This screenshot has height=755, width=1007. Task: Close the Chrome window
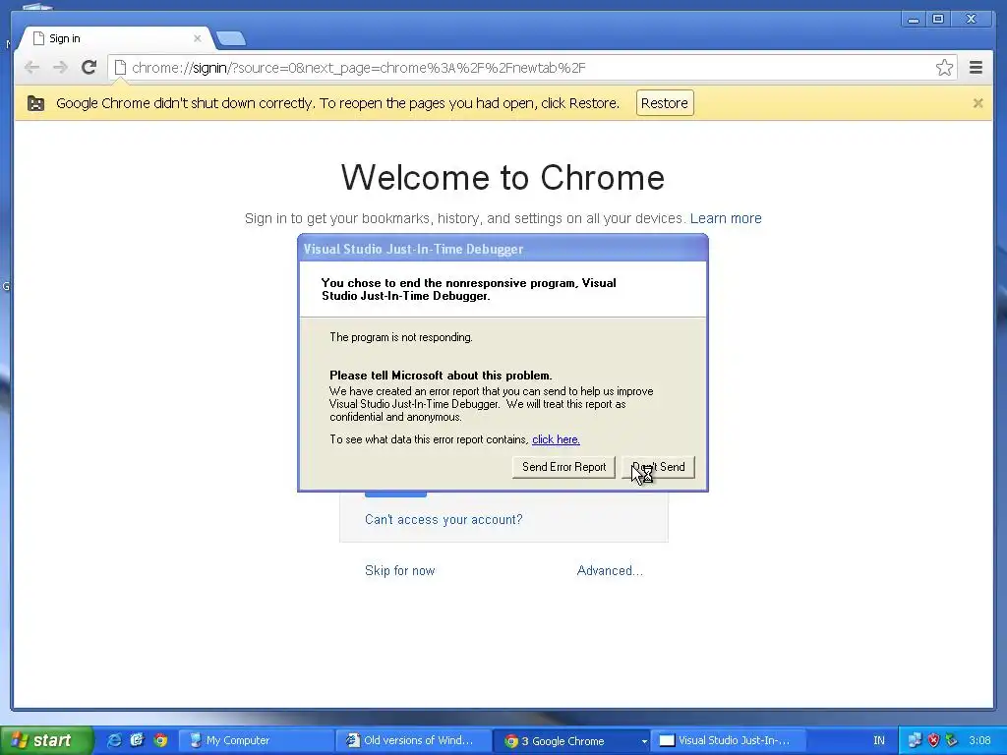[972, 20]
